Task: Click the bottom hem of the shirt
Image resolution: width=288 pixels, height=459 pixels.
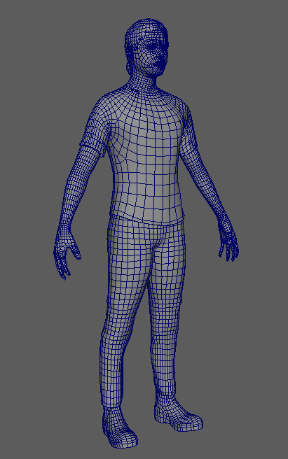Action: coord(146,219)
